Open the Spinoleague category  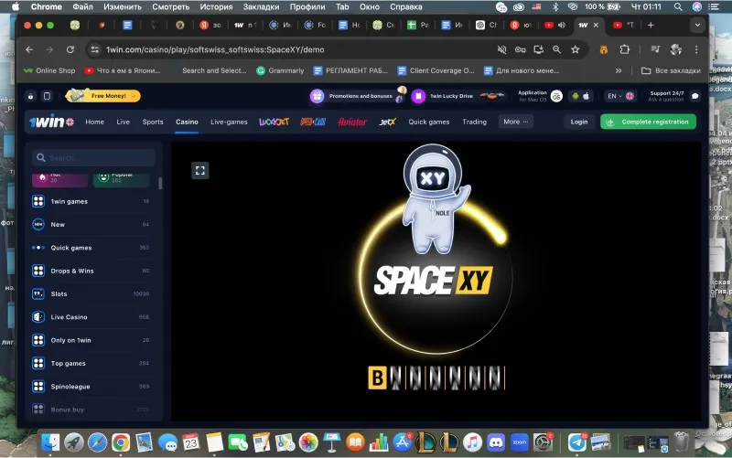click(91, 386)
